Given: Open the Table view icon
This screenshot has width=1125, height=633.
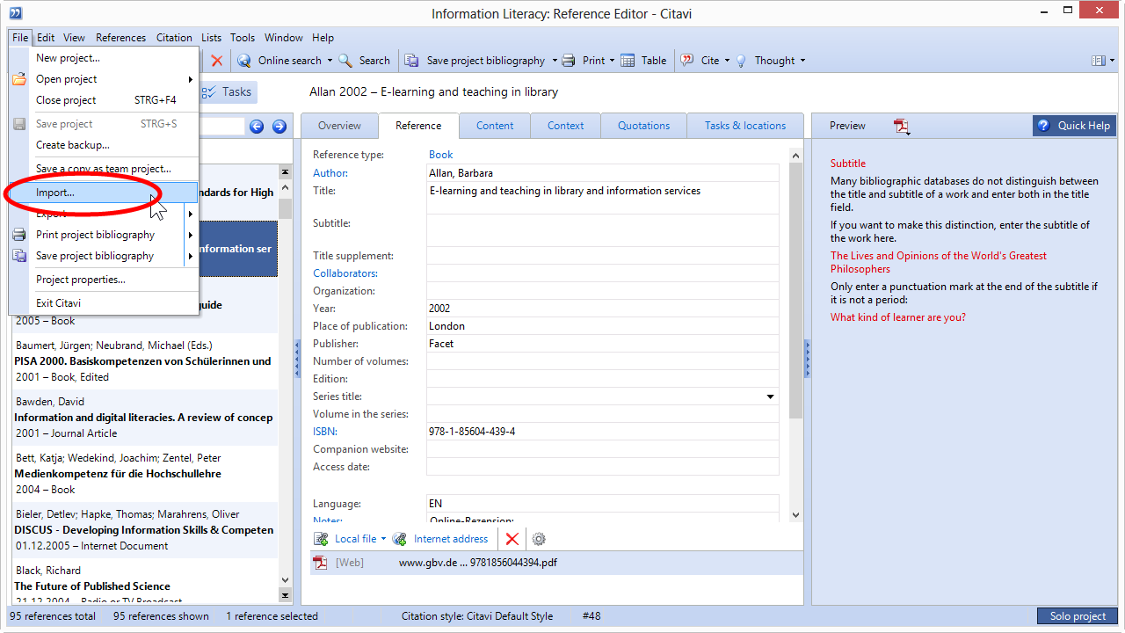Looking at the screenshot, I should click(628, 61).
